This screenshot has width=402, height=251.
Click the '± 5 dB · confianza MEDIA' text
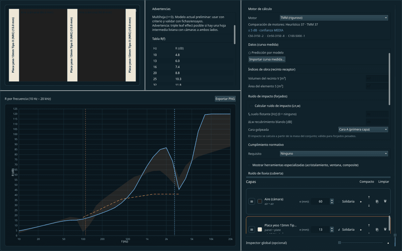[266, 30]
